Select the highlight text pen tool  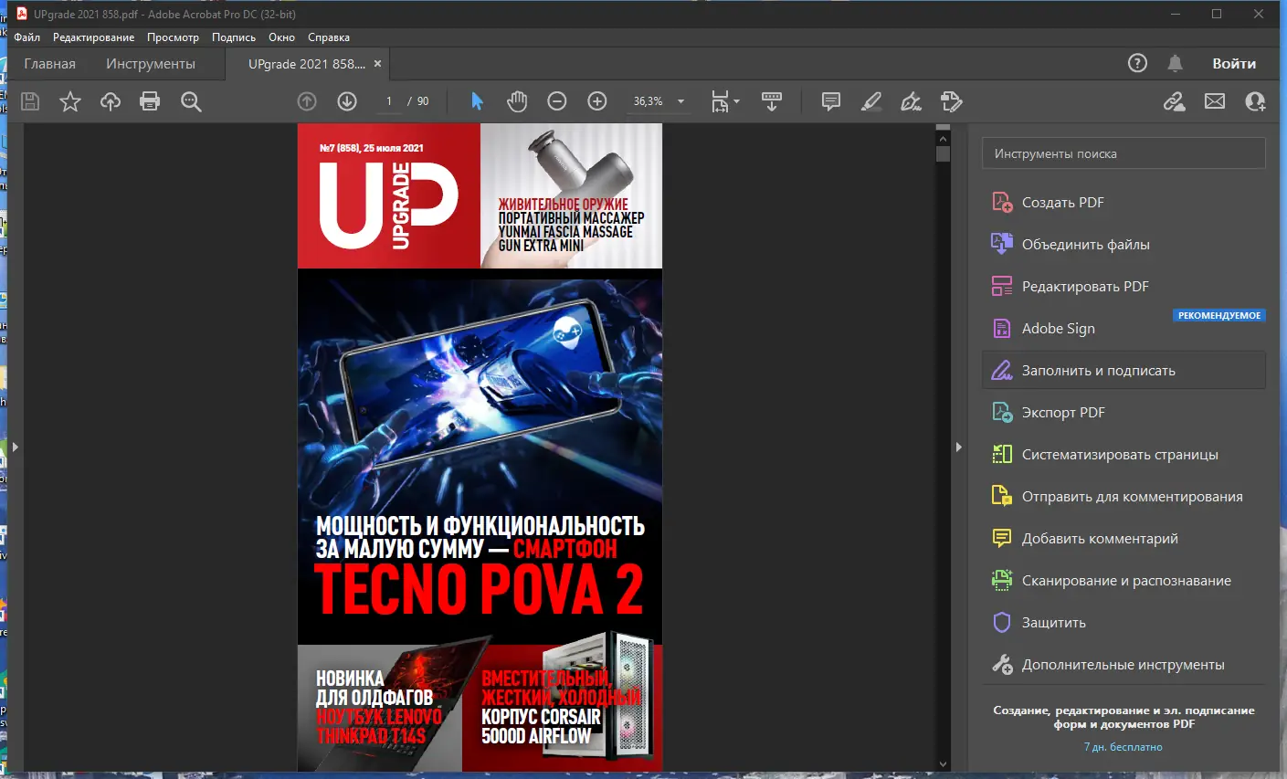click(x=871, y=101)
